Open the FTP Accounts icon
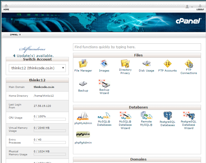Image resolution: width=206 pixels, height=163 pixels. 168,64
